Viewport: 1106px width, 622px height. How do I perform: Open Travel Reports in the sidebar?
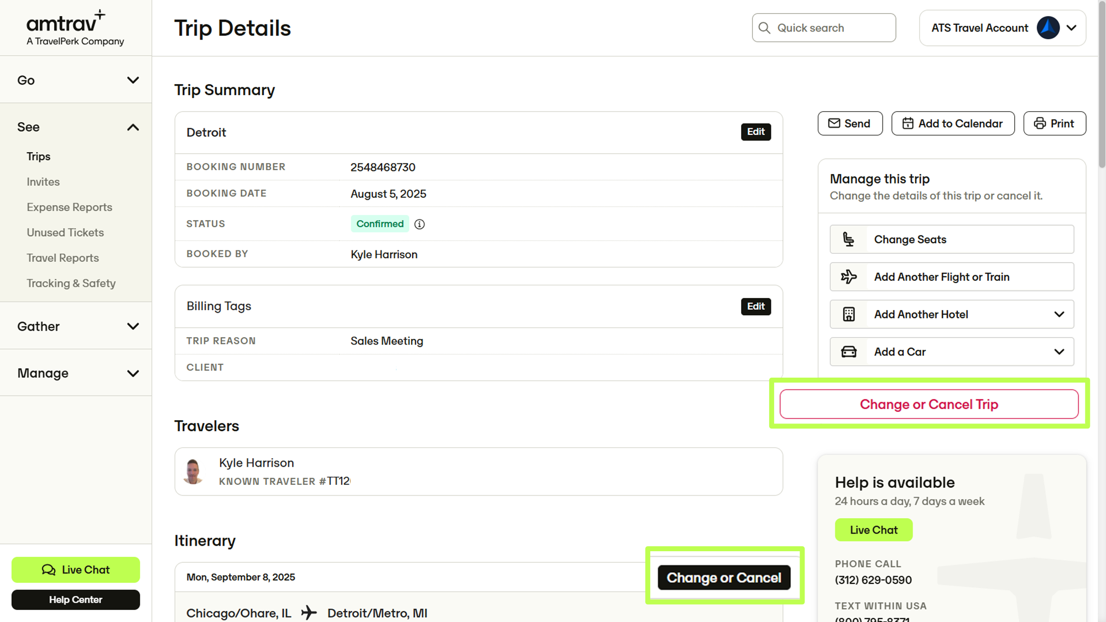[x=63, y=258]
